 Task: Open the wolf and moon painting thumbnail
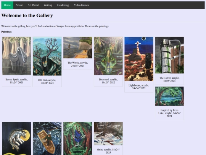(x=16, y=139)
